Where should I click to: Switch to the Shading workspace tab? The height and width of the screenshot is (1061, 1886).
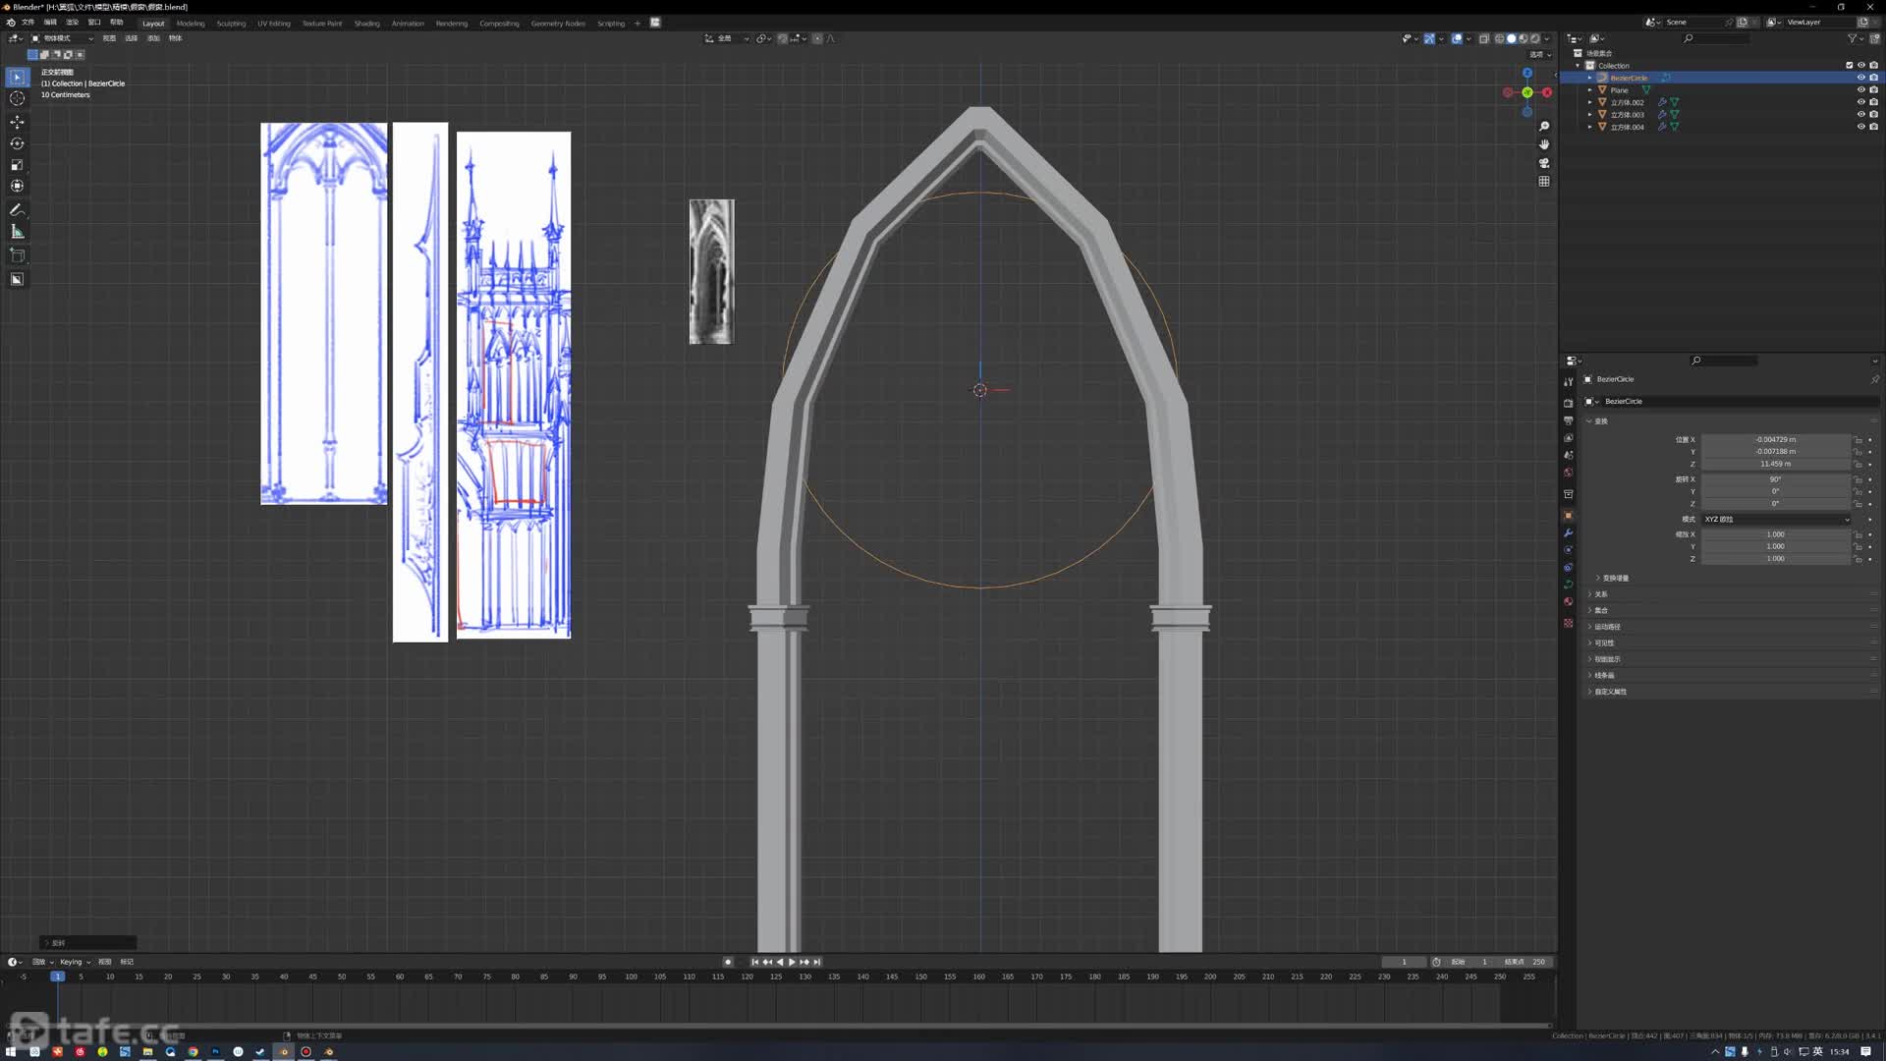366,23
